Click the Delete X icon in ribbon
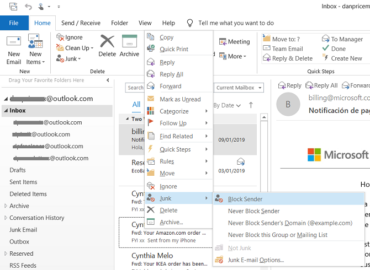 coord(107,41)
